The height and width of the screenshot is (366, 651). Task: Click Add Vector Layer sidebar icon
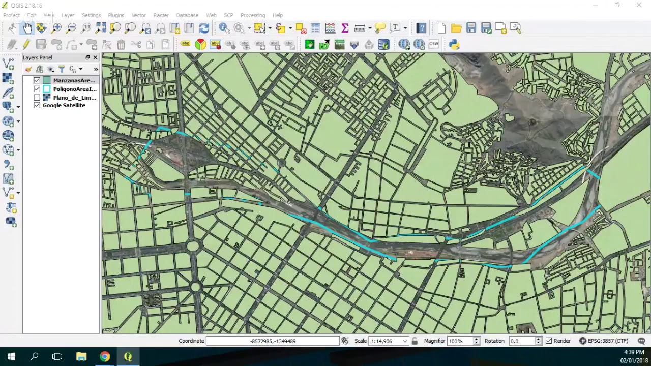point(8,64)
